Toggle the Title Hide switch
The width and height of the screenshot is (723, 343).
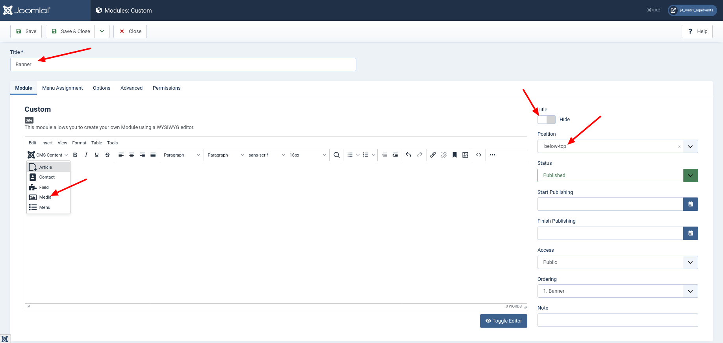(x=547, y=120)
